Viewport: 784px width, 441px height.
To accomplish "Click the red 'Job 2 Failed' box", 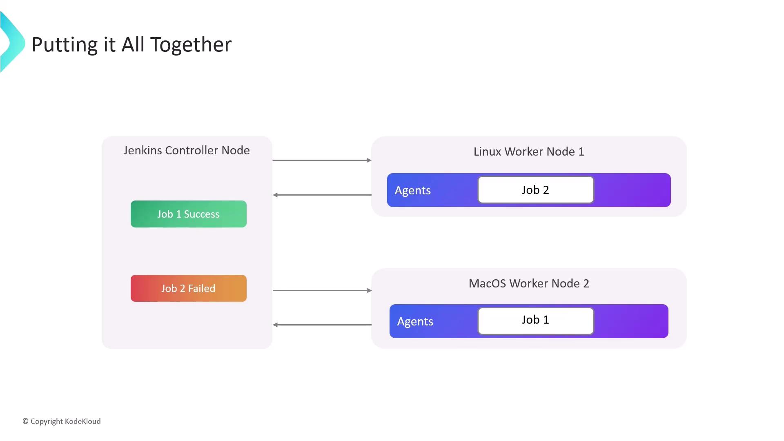I will pos(188,288).
